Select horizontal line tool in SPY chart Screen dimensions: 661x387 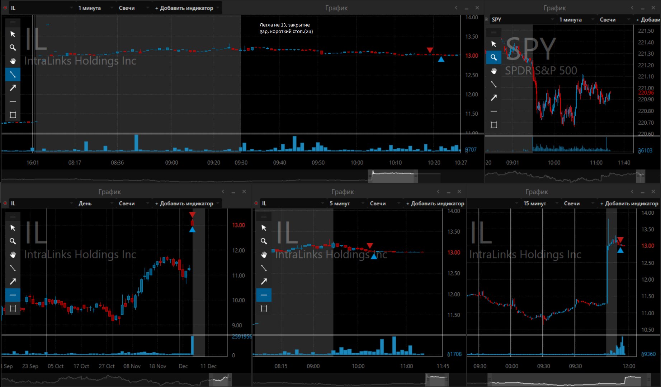tap(494, 111)
